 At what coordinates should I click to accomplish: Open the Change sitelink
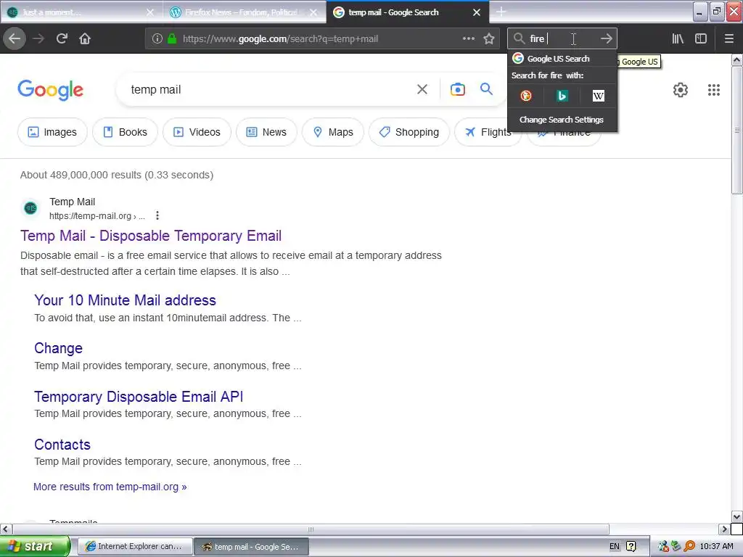[x=58, y=349]
